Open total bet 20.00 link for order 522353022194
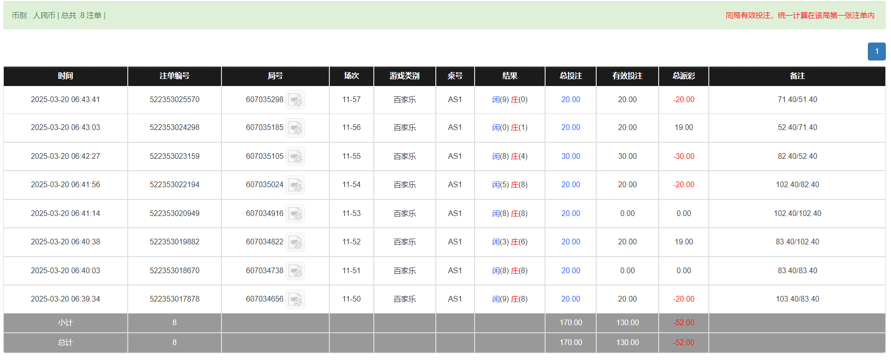Screen dimensions: 891x363 571,185
